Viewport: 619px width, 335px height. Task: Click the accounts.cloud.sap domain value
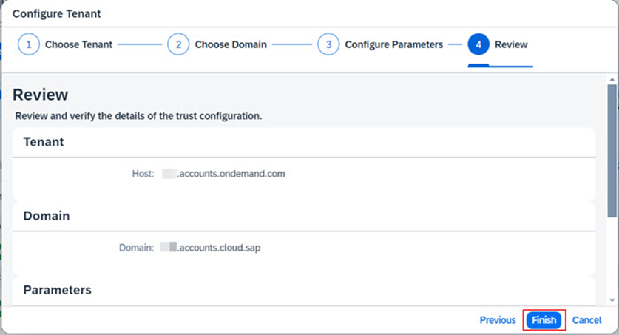[x=219, y=248]
